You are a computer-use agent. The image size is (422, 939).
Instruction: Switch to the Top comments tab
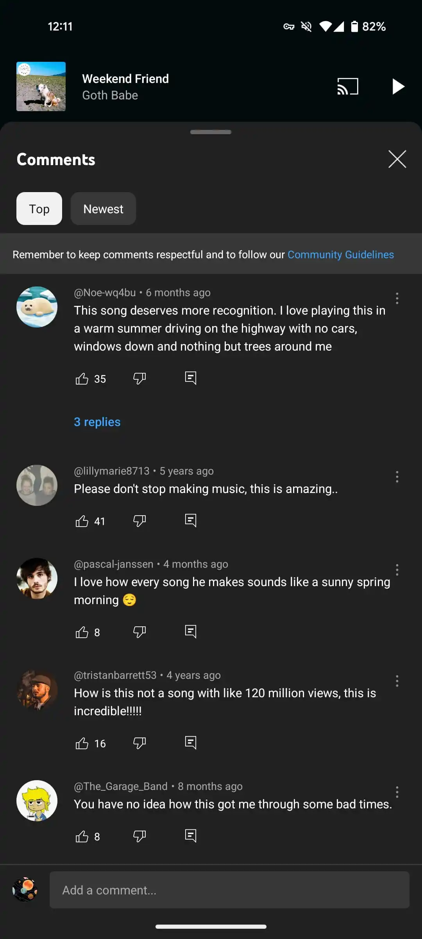[39, 209]
